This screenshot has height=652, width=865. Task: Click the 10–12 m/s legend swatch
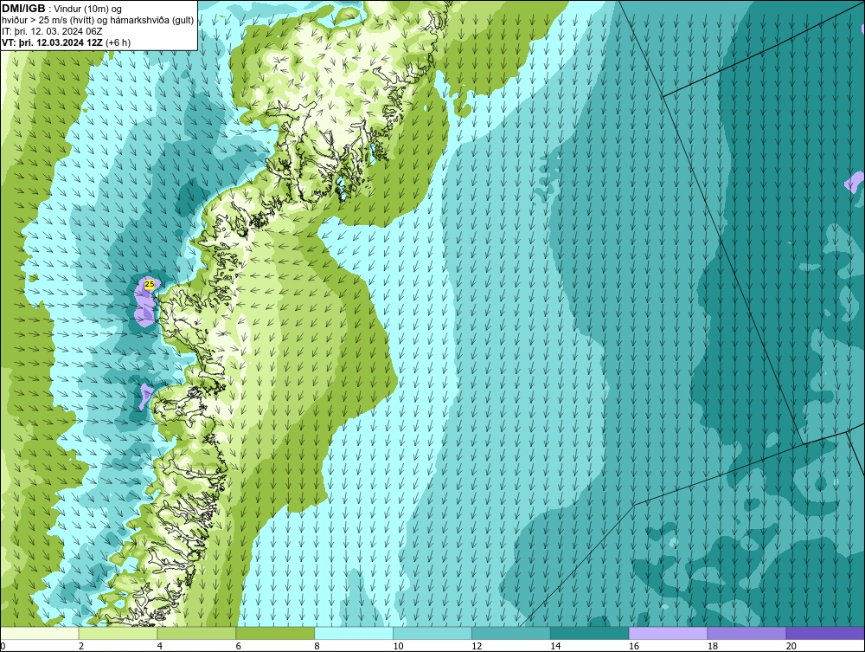[x=432, y=633]
